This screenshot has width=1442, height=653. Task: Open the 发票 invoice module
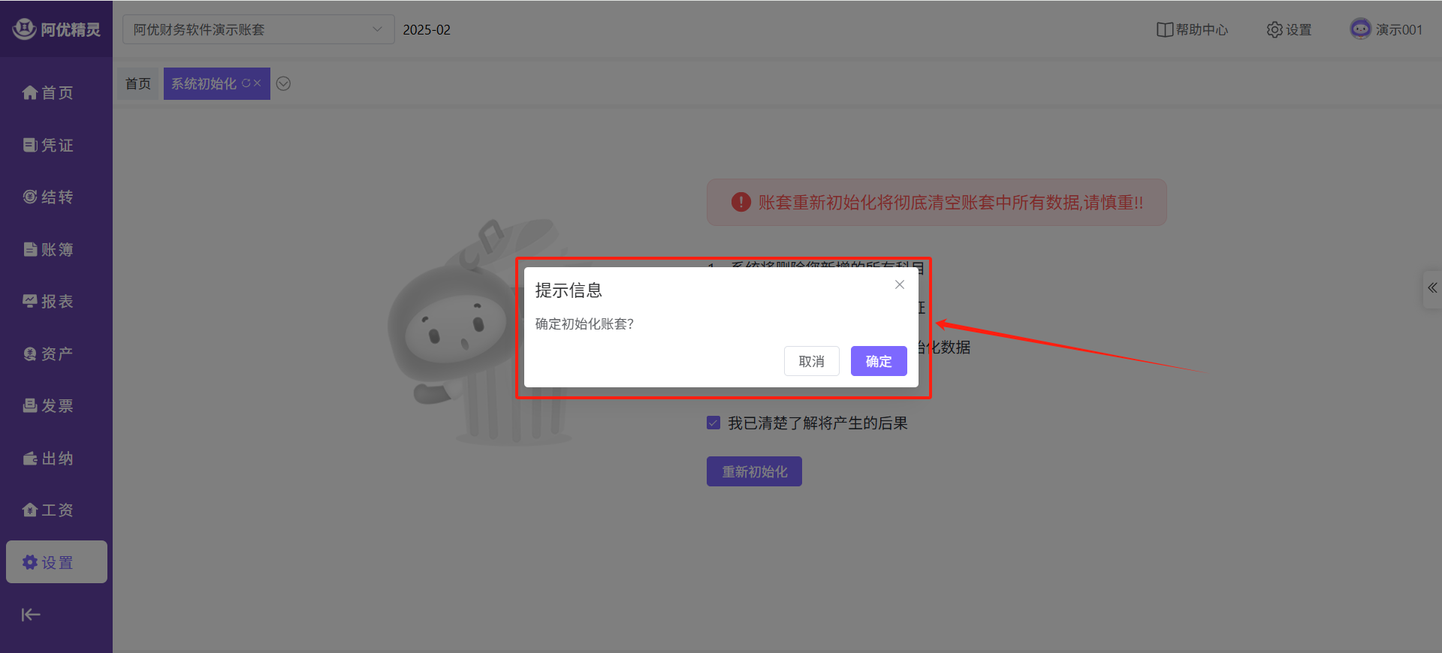point(48,405)
